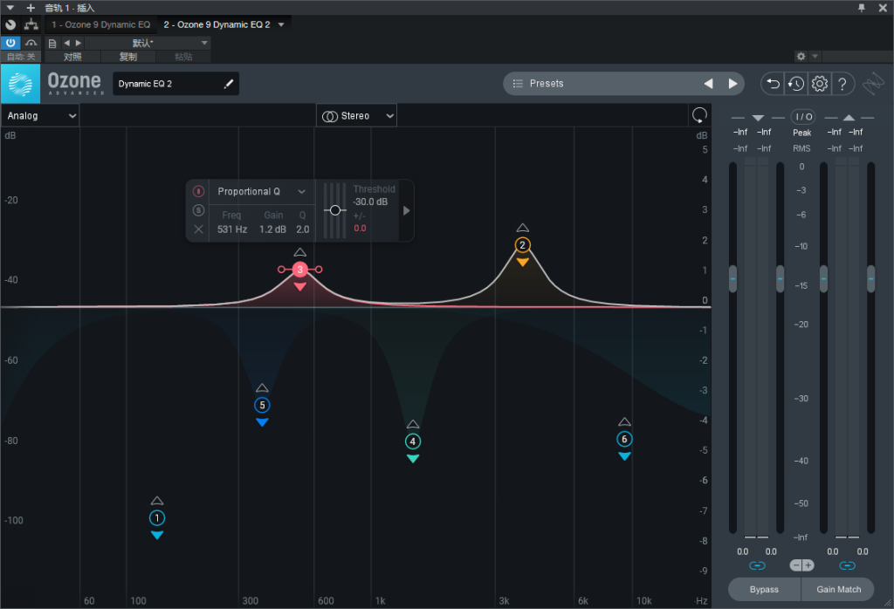Click the up triangle above band 2

point(522,228)
